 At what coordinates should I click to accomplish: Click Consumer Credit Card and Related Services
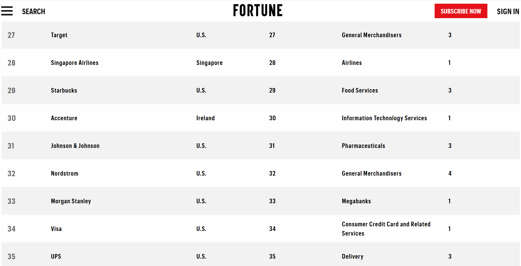tap(386, 229)
